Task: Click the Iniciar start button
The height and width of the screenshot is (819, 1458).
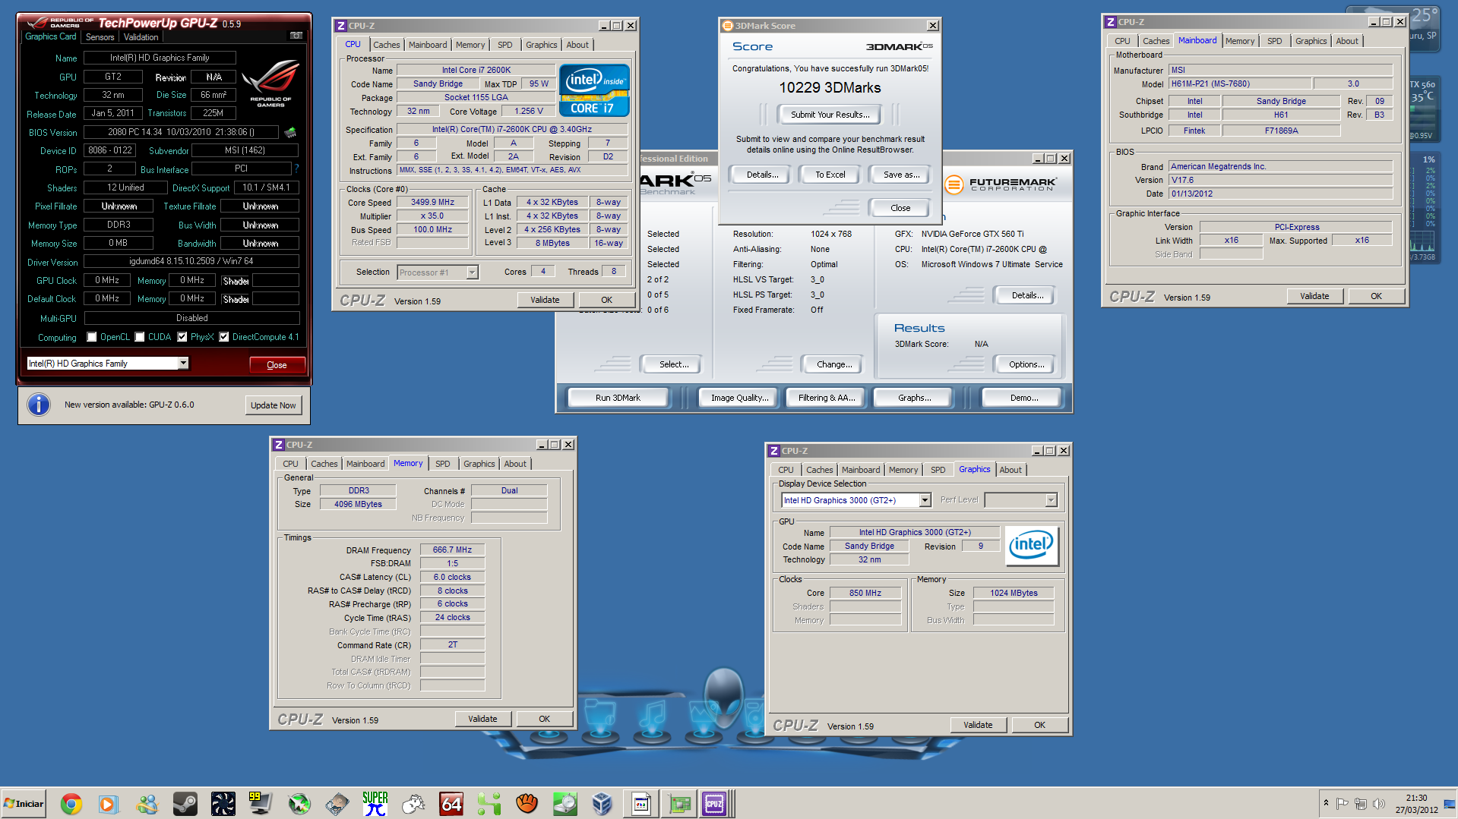Action: (x=24, y=804)
